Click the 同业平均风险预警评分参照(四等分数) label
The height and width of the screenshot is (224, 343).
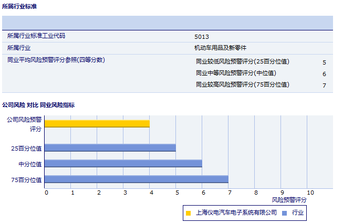(x=56, y=60)
